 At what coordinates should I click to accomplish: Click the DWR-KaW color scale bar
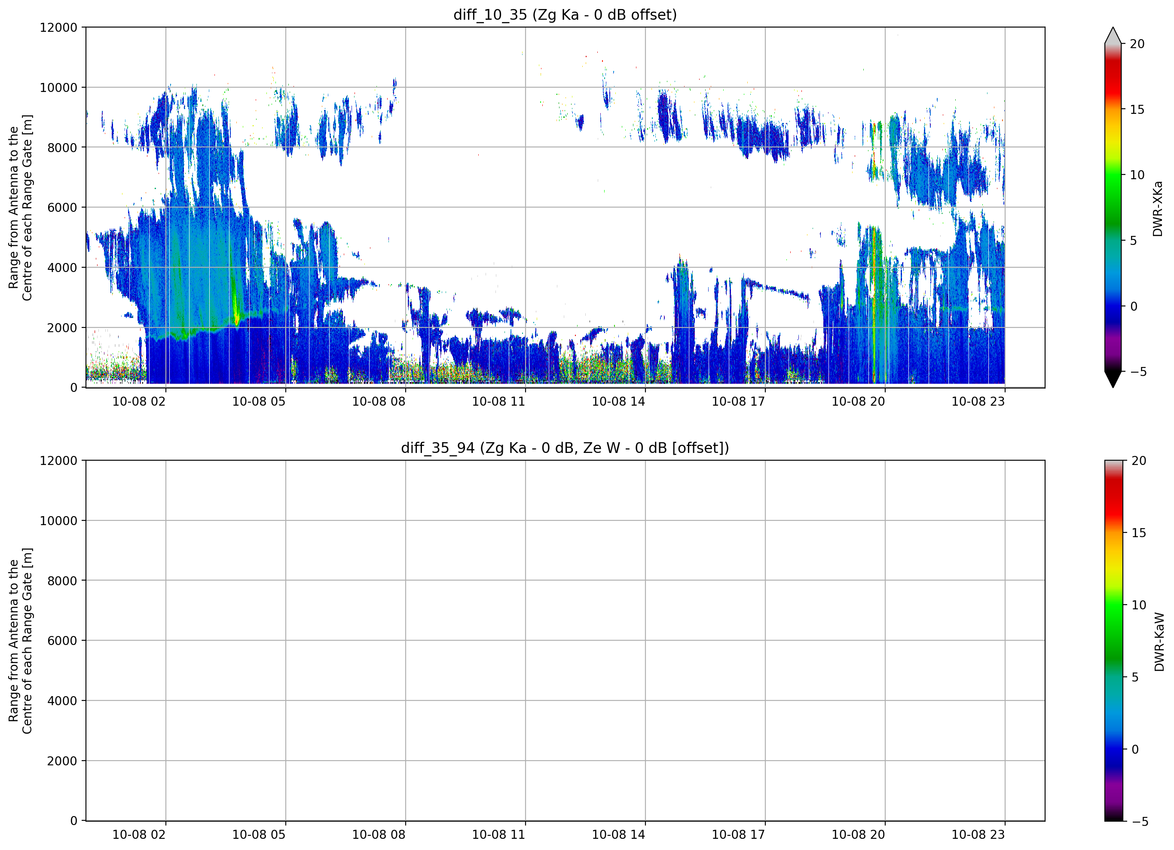1114,640
